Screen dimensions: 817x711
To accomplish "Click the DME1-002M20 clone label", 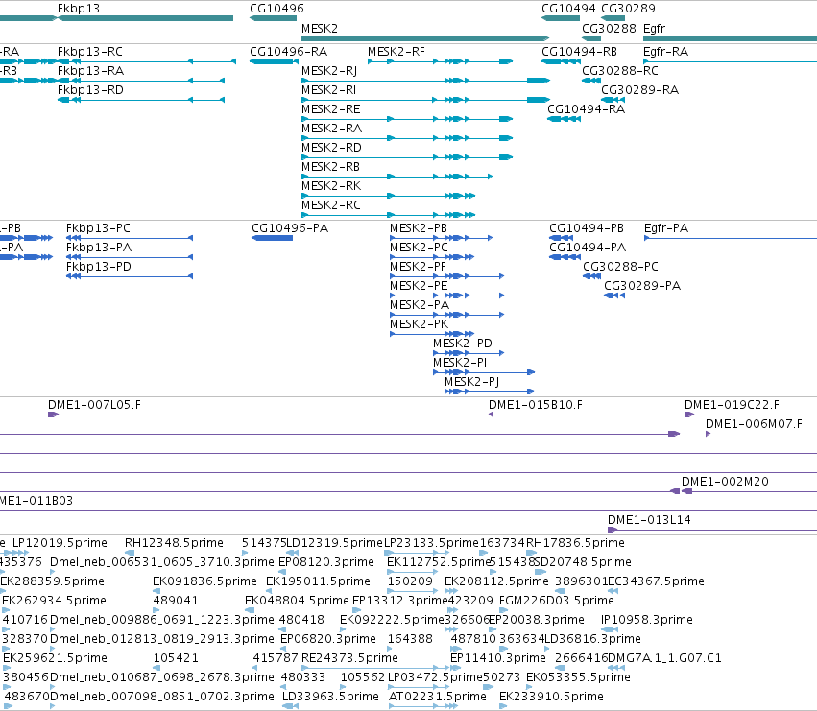I will pyautogui.click(x=725, y=482).
